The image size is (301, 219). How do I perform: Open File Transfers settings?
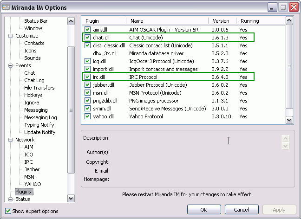pyautogui.click(x=39, y=88)
